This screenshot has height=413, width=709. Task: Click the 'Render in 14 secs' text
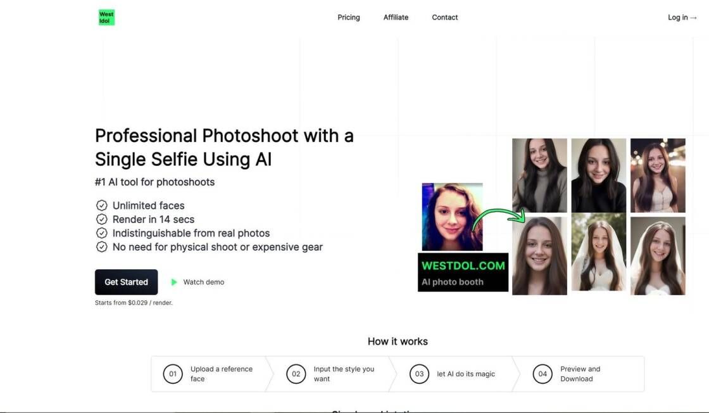click(x=153, y=219)
